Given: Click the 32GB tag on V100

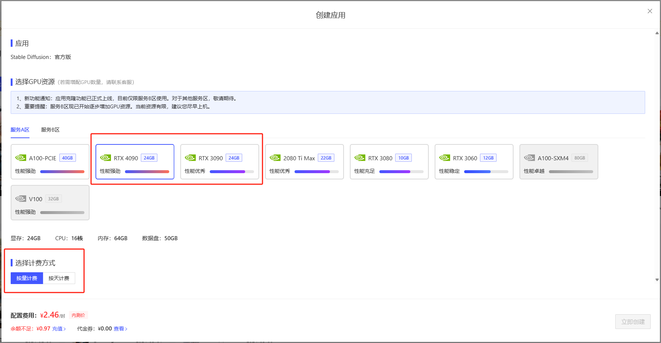Looking at the screenshot, I should 53,199.
